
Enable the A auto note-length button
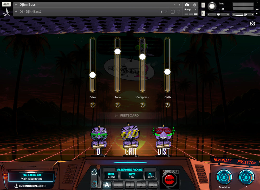point(107,185)
